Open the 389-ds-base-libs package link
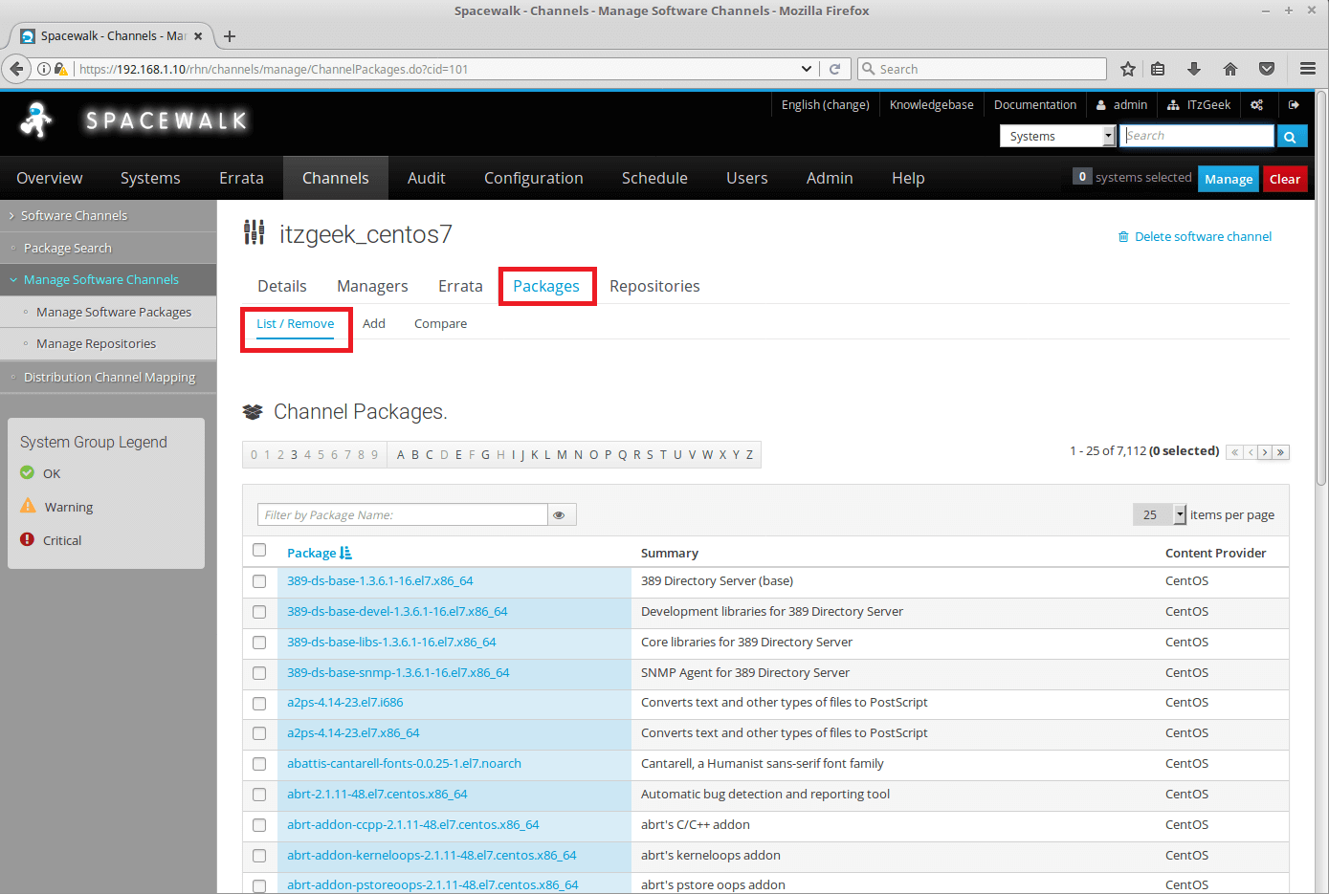The image size is (1329, 894). pyautogui.click(x=392, y=642)
